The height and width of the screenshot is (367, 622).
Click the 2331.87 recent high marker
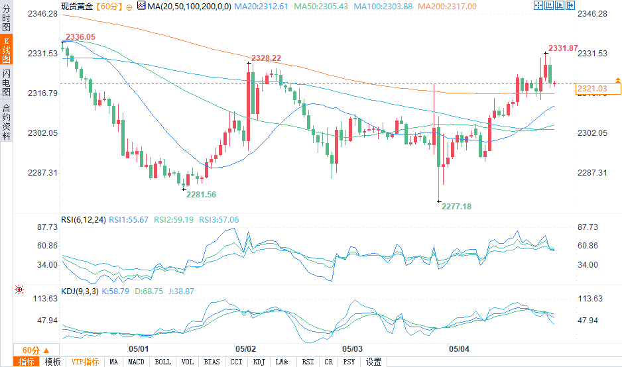coord(563,48)
